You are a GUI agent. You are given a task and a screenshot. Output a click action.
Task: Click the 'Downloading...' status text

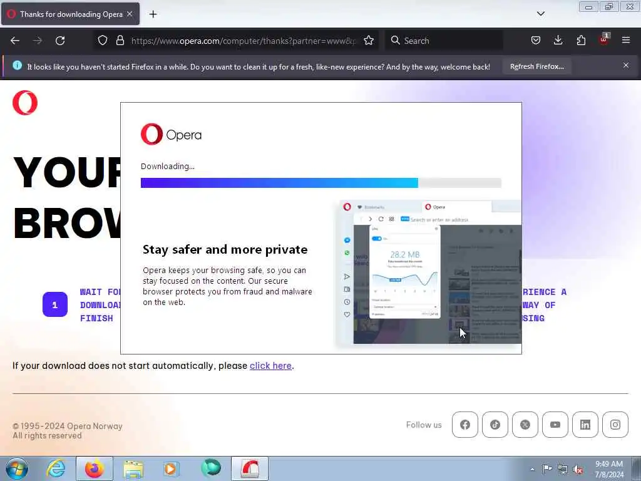click(x=168, y=167)
